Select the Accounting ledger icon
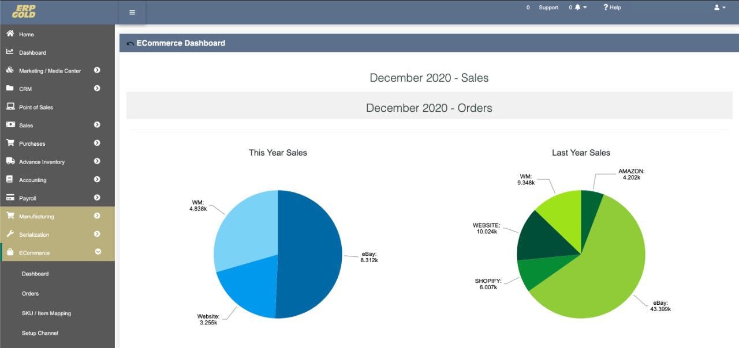This screenshot has width=739, height=348. tap(9, 180)
